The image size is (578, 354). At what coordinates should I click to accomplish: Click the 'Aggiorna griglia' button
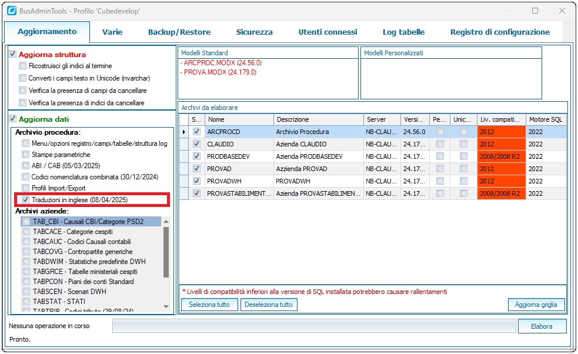(536, 305)
